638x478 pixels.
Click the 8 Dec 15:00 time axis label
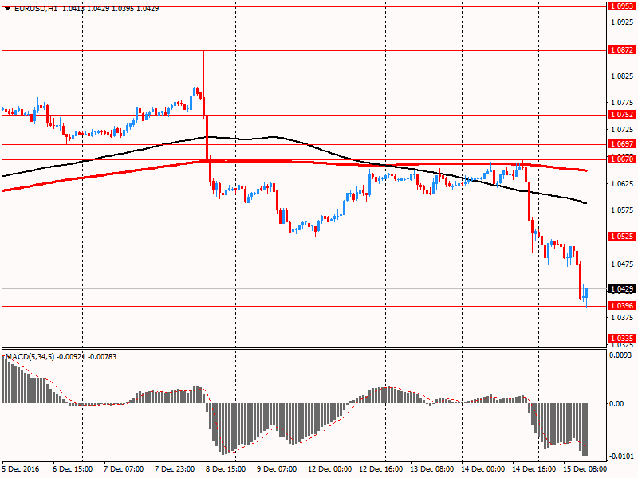226,468
